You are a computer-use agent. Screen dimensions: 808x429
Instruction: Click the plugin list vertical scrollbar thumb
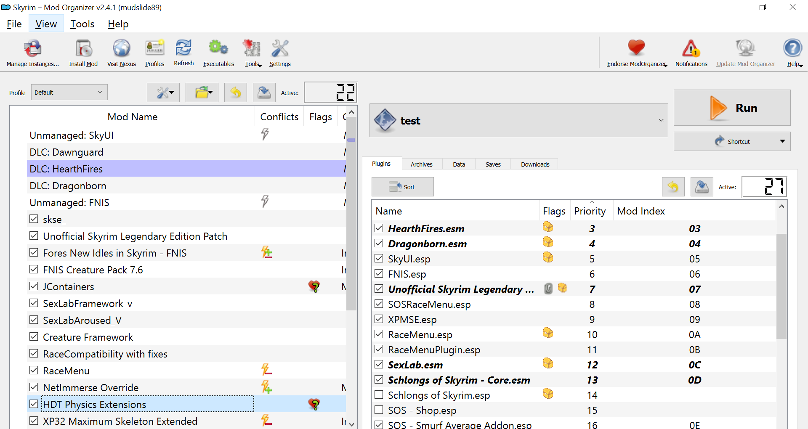coord(781,286)
